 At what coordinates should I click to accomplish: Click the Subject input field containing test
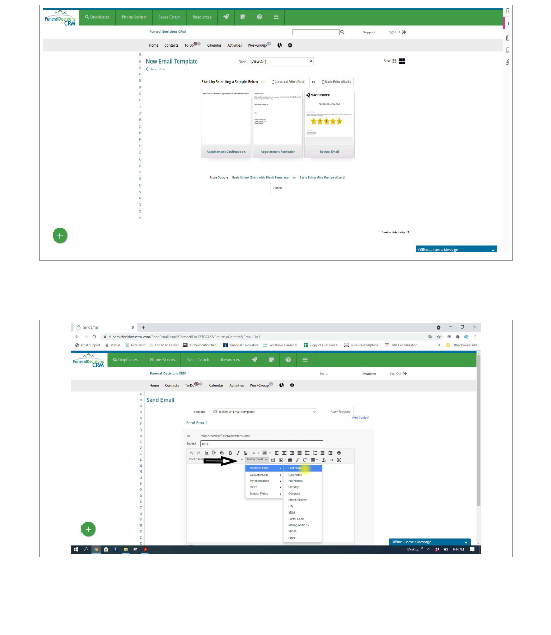(261, 444)
